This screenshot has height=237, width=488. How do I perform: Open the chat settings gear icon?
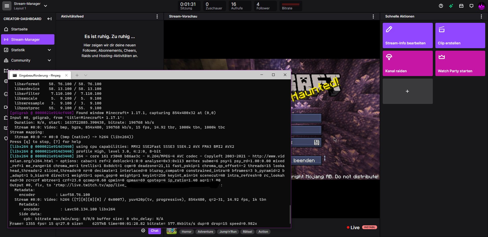pos(143,230)
